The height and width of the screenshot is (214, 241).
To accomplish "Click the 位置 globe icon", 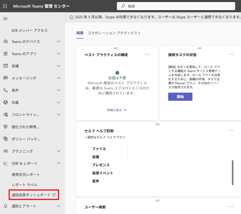I will point(6,102).
